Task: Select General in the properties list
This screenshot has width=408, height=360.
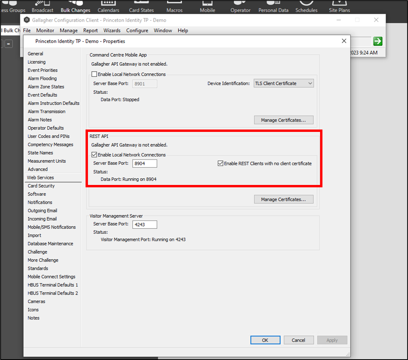Action: click(x=35, y=53)
